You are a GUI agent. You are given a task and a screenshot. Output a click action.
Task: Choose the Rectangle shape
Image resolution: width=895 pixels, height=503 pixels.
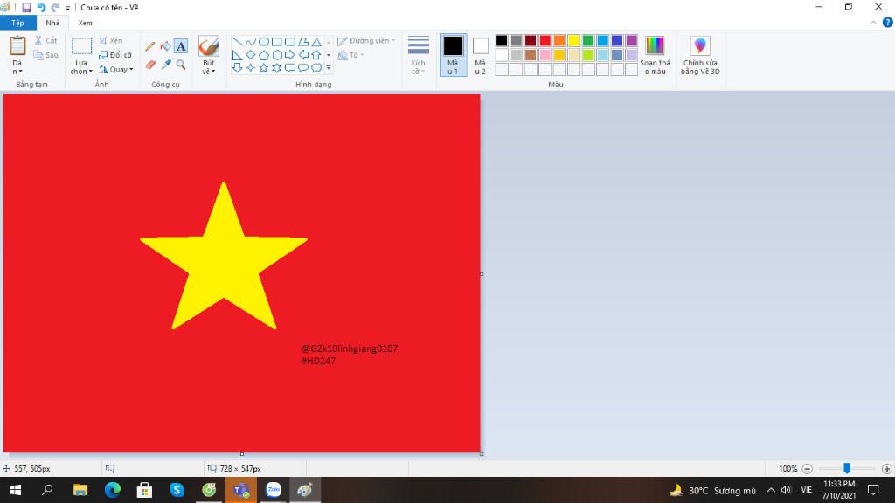pyautogui.click(x=277, y=42)
